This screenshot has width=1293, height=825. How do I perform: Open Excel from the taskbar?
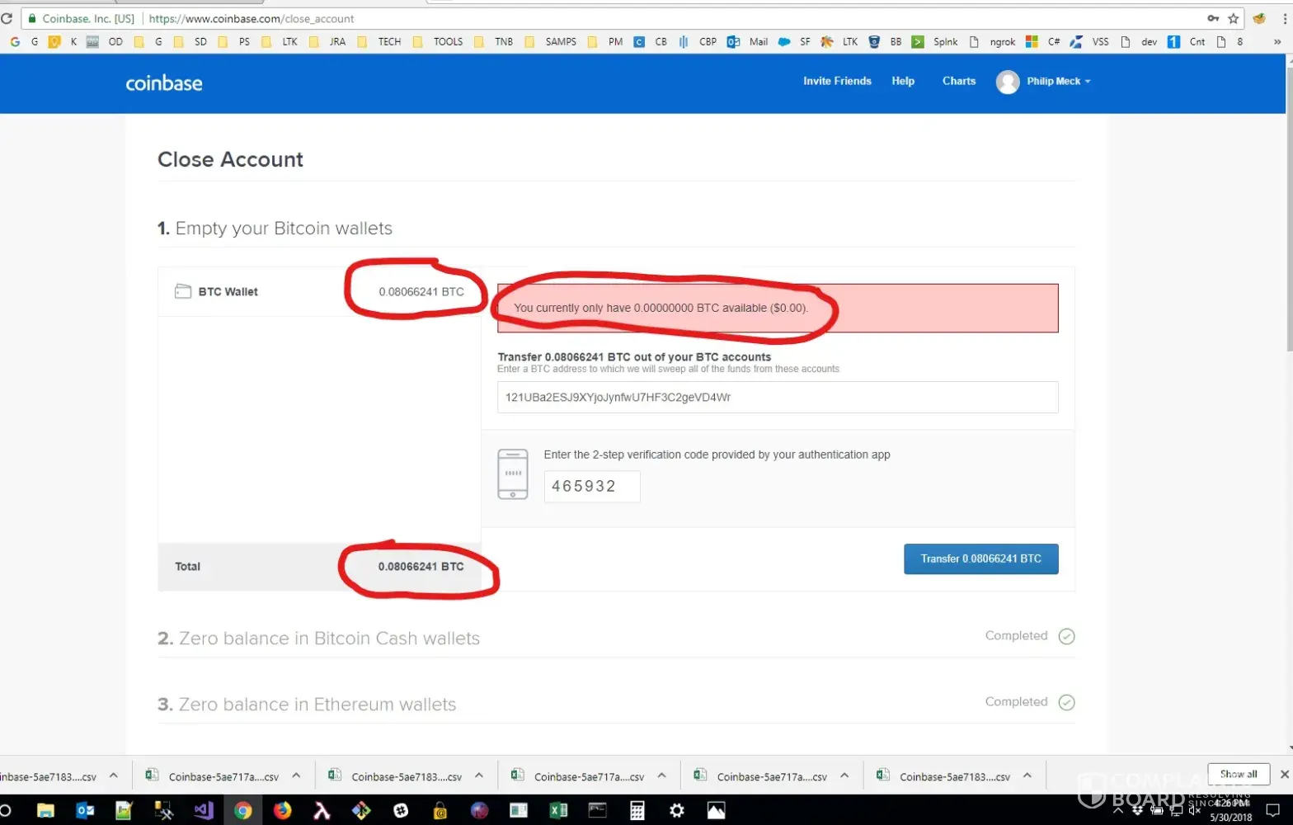pyautogui.click(x=558, y=810)
